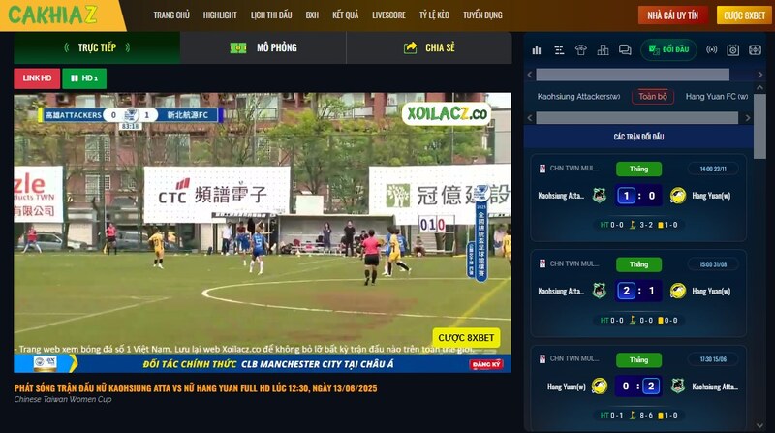
Task: Click the vertical scrollbar down arrow
Action: 759,425
